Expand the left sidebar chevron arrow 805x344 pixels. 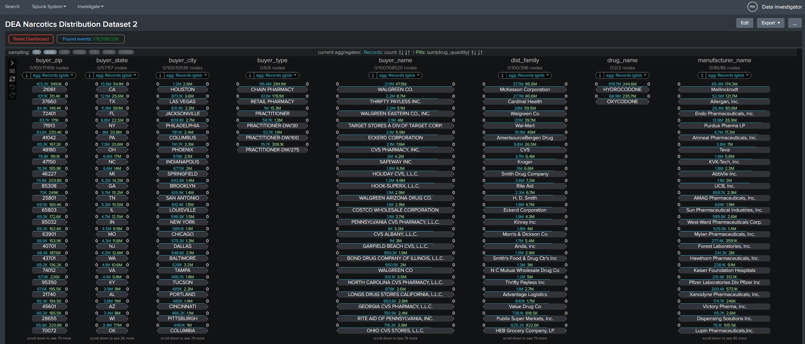pyautogui.click(x=12, y=63)
